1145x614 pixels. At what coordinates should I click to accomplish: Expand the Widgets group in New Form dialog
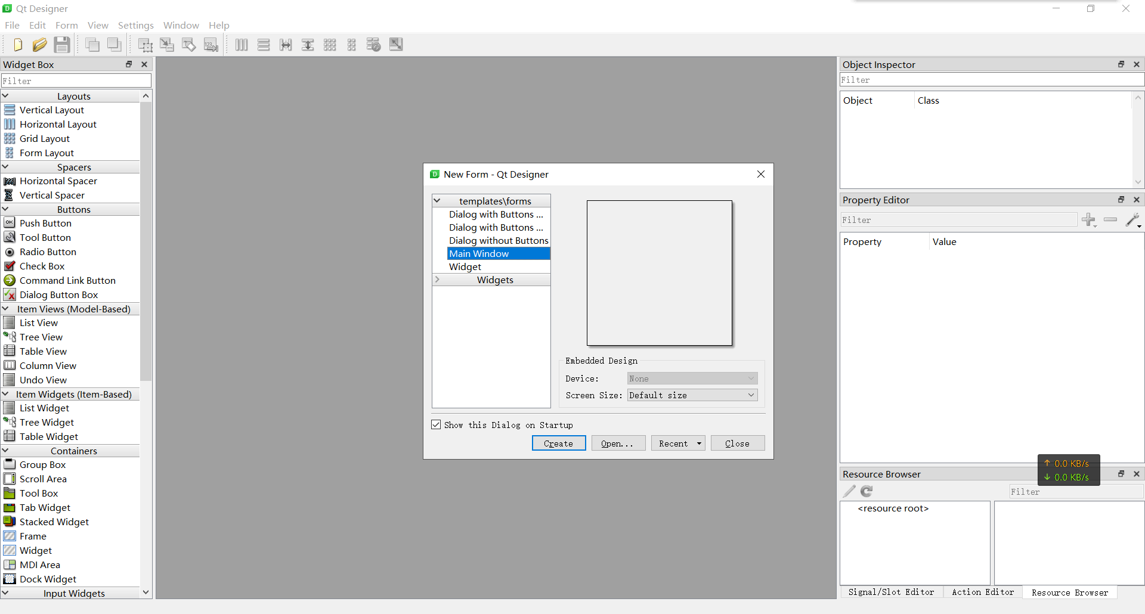point(437,280)
